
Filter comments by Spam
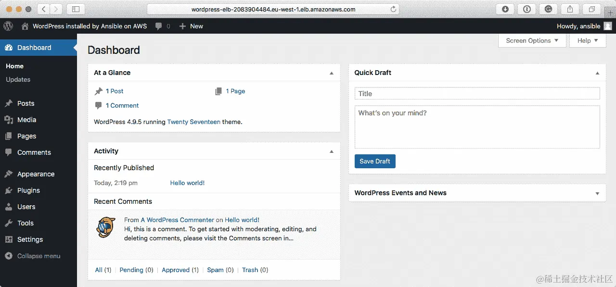click(x=215, y=270)
